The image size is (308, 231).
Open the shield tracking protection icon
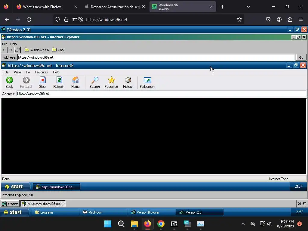tap(57, 20)
